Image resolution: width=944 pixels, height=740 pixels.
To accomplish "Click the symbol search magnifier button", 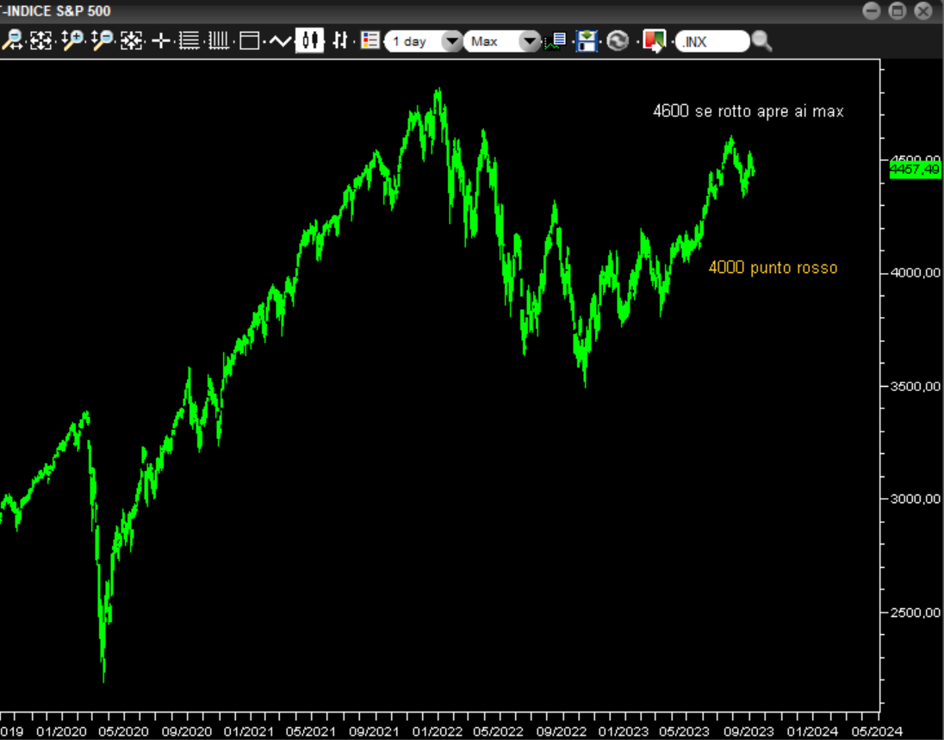I will tap(761, 40).
